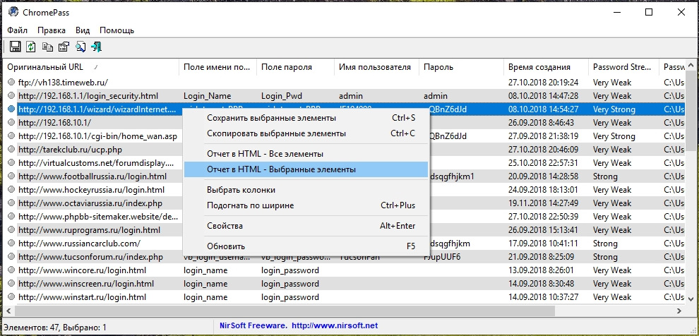Open Свойства from context menu
699x336 pixels.
click(306, 226)
